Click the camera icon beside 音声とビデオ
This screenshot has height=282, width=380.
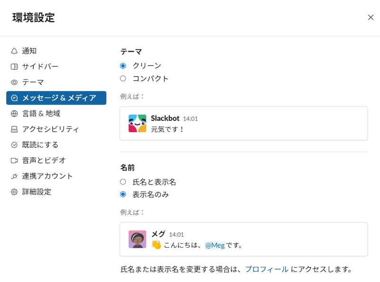tap(14, 161)
